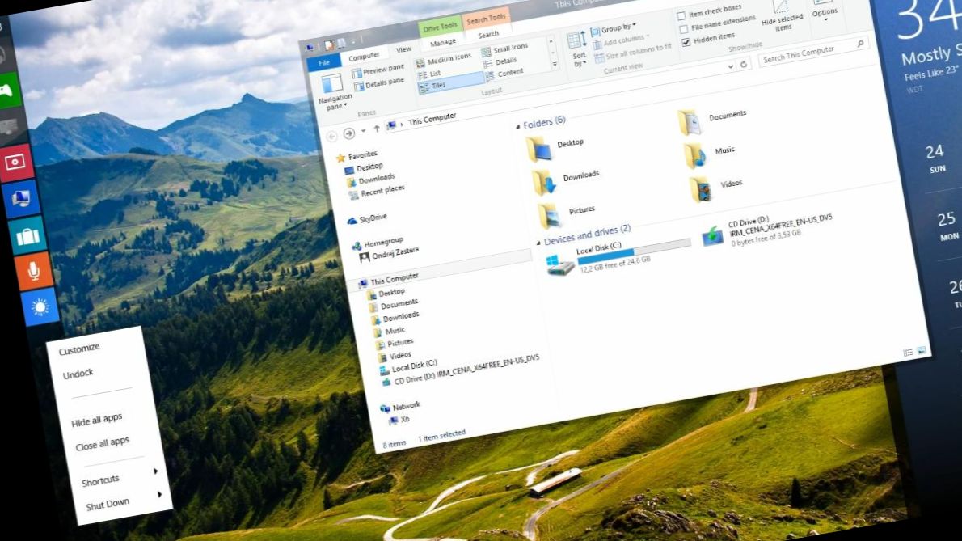Open the File tab

pyautogui.click(x=324, y=62)
